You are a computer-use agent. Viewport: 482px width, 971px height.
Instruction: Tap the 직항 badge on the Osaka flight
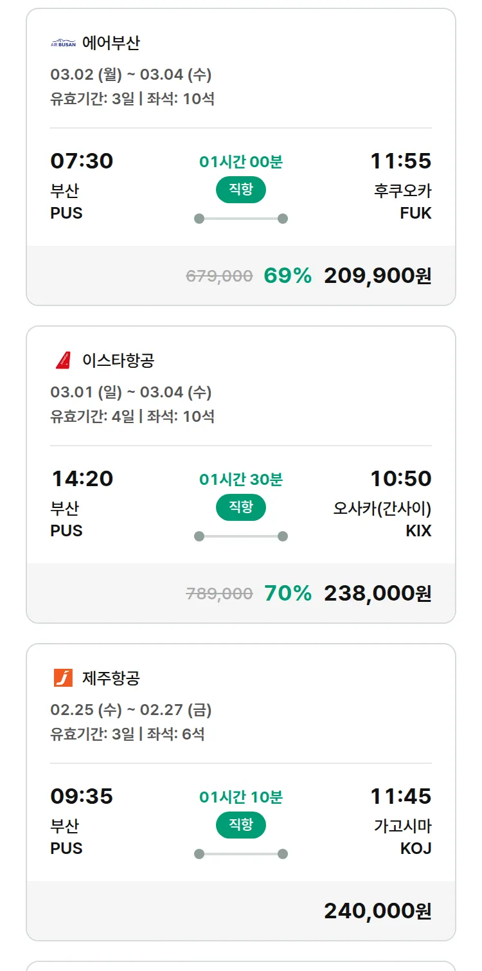point(240,507)
